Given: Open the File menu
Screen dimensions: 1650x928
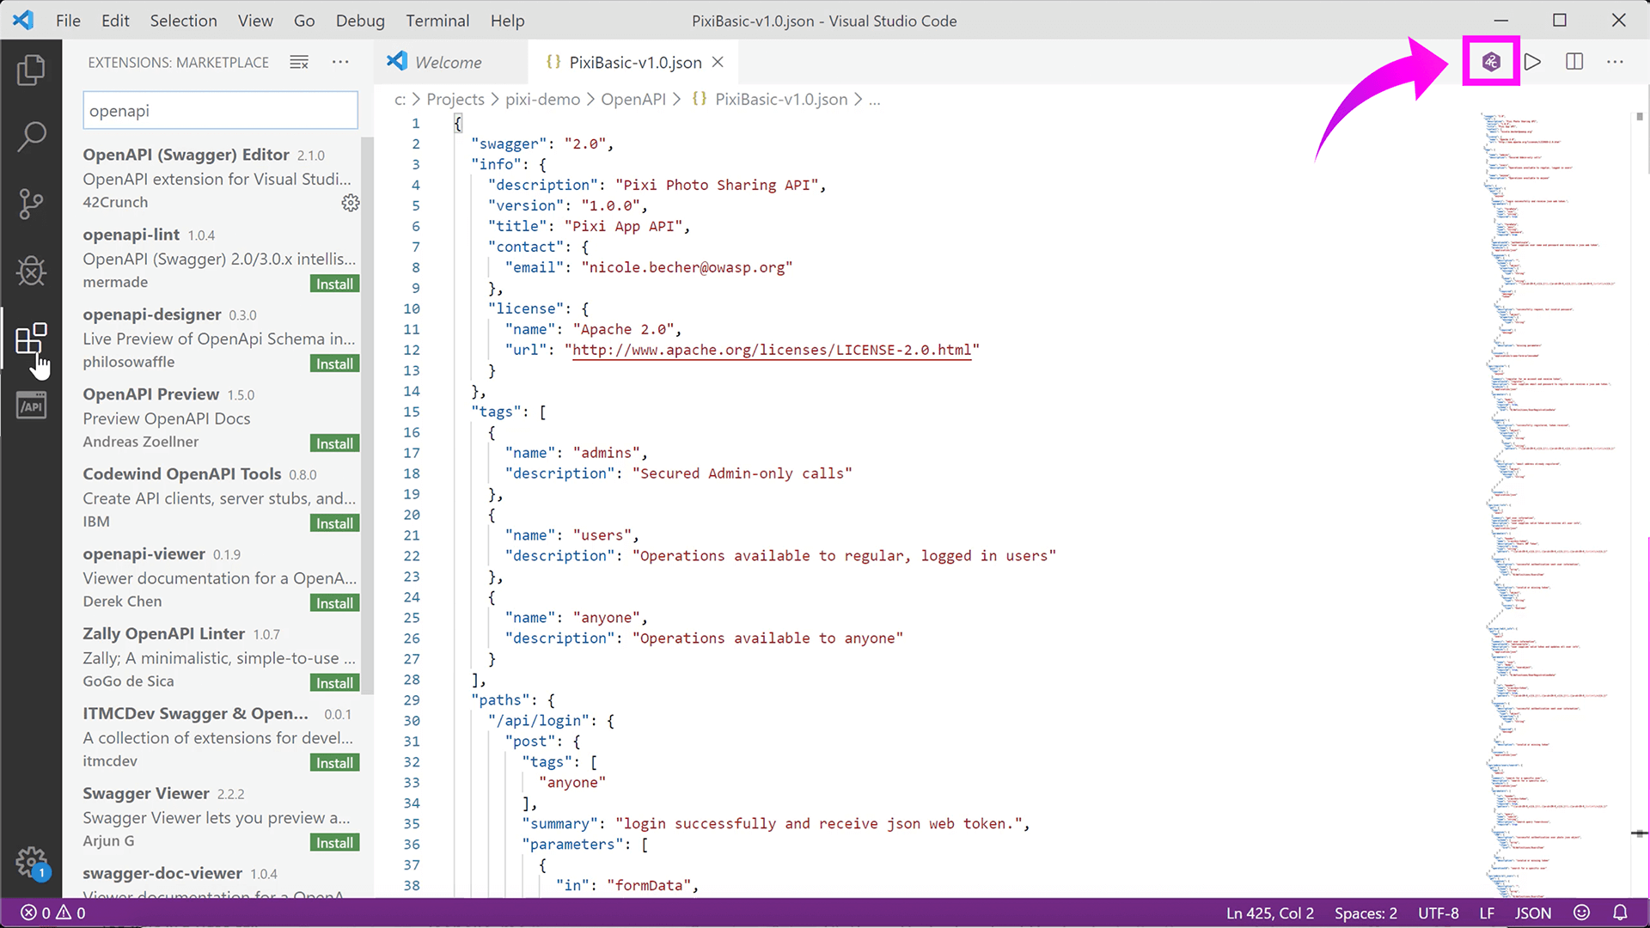Looking at the screenshot, I should [x=68, y=21].
